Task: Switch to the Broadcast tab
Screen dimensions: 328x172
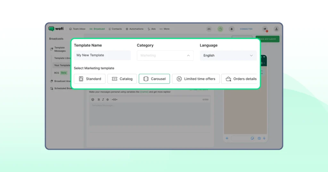Action: point(97,29)
